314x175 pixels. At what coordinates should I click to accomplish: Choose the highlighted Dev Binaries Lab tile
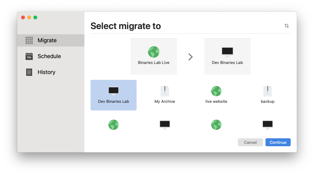(114, 95)
